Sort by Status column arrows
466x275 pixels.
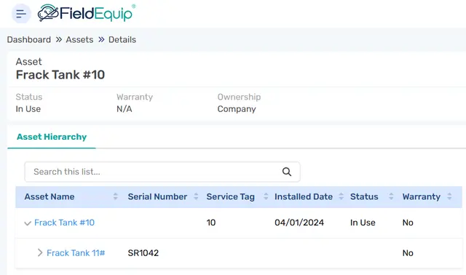point(391,196)
